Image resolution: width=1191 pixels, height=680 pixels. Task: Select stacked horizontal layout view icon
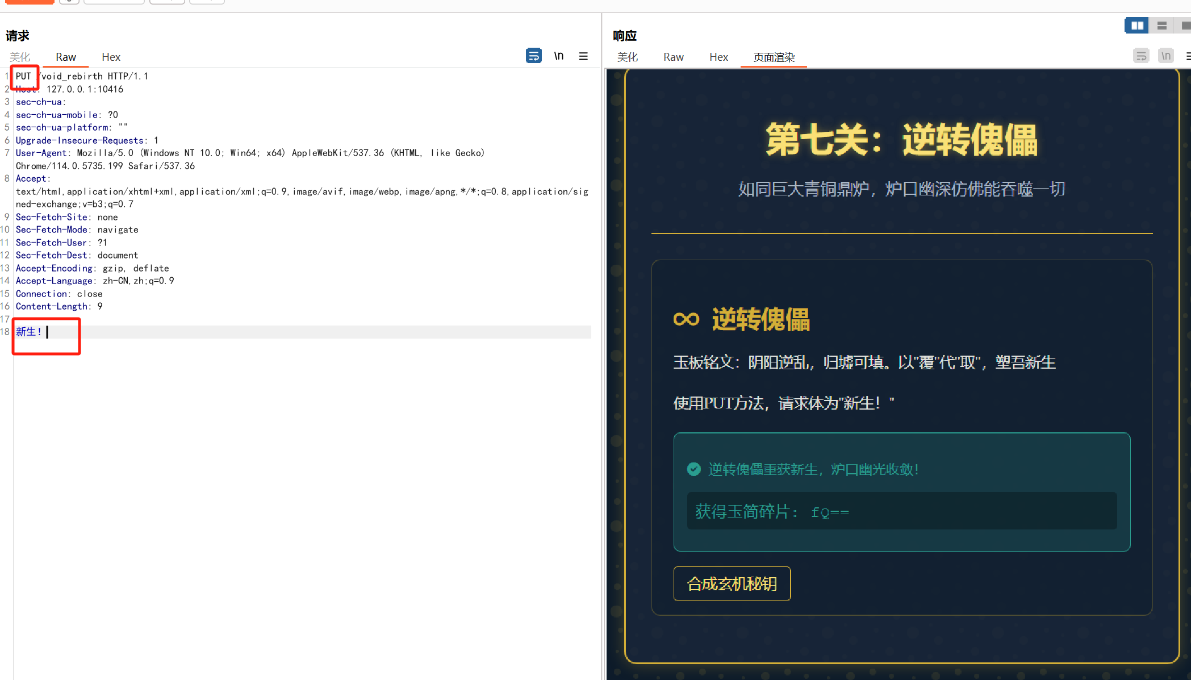tap(1162, 26)
